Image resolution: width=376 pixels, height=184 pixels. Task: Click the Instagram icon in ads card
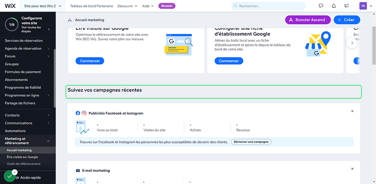pos(84,113)
